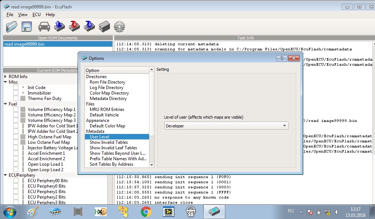Viewport: 375px width, 219px height.
Task: Click the Save floppy disk icon
Action: (x=26, y=26)
